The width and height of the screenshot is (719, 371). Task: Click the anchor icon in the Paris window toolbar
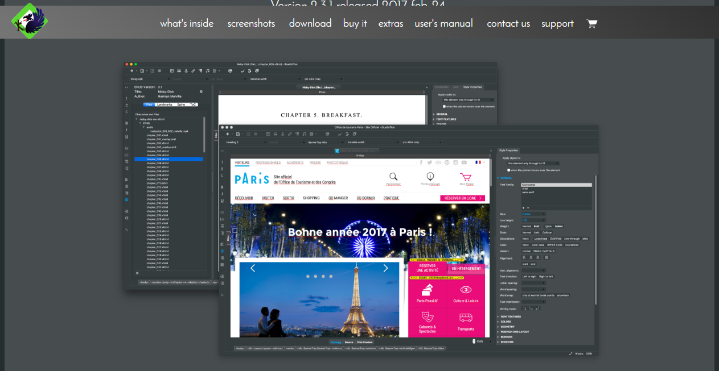[282, 134]
